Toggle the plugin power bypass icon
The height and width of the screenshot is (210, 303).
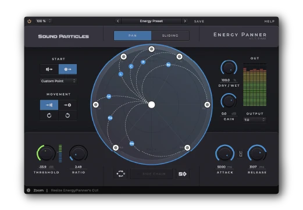point(29,21)
